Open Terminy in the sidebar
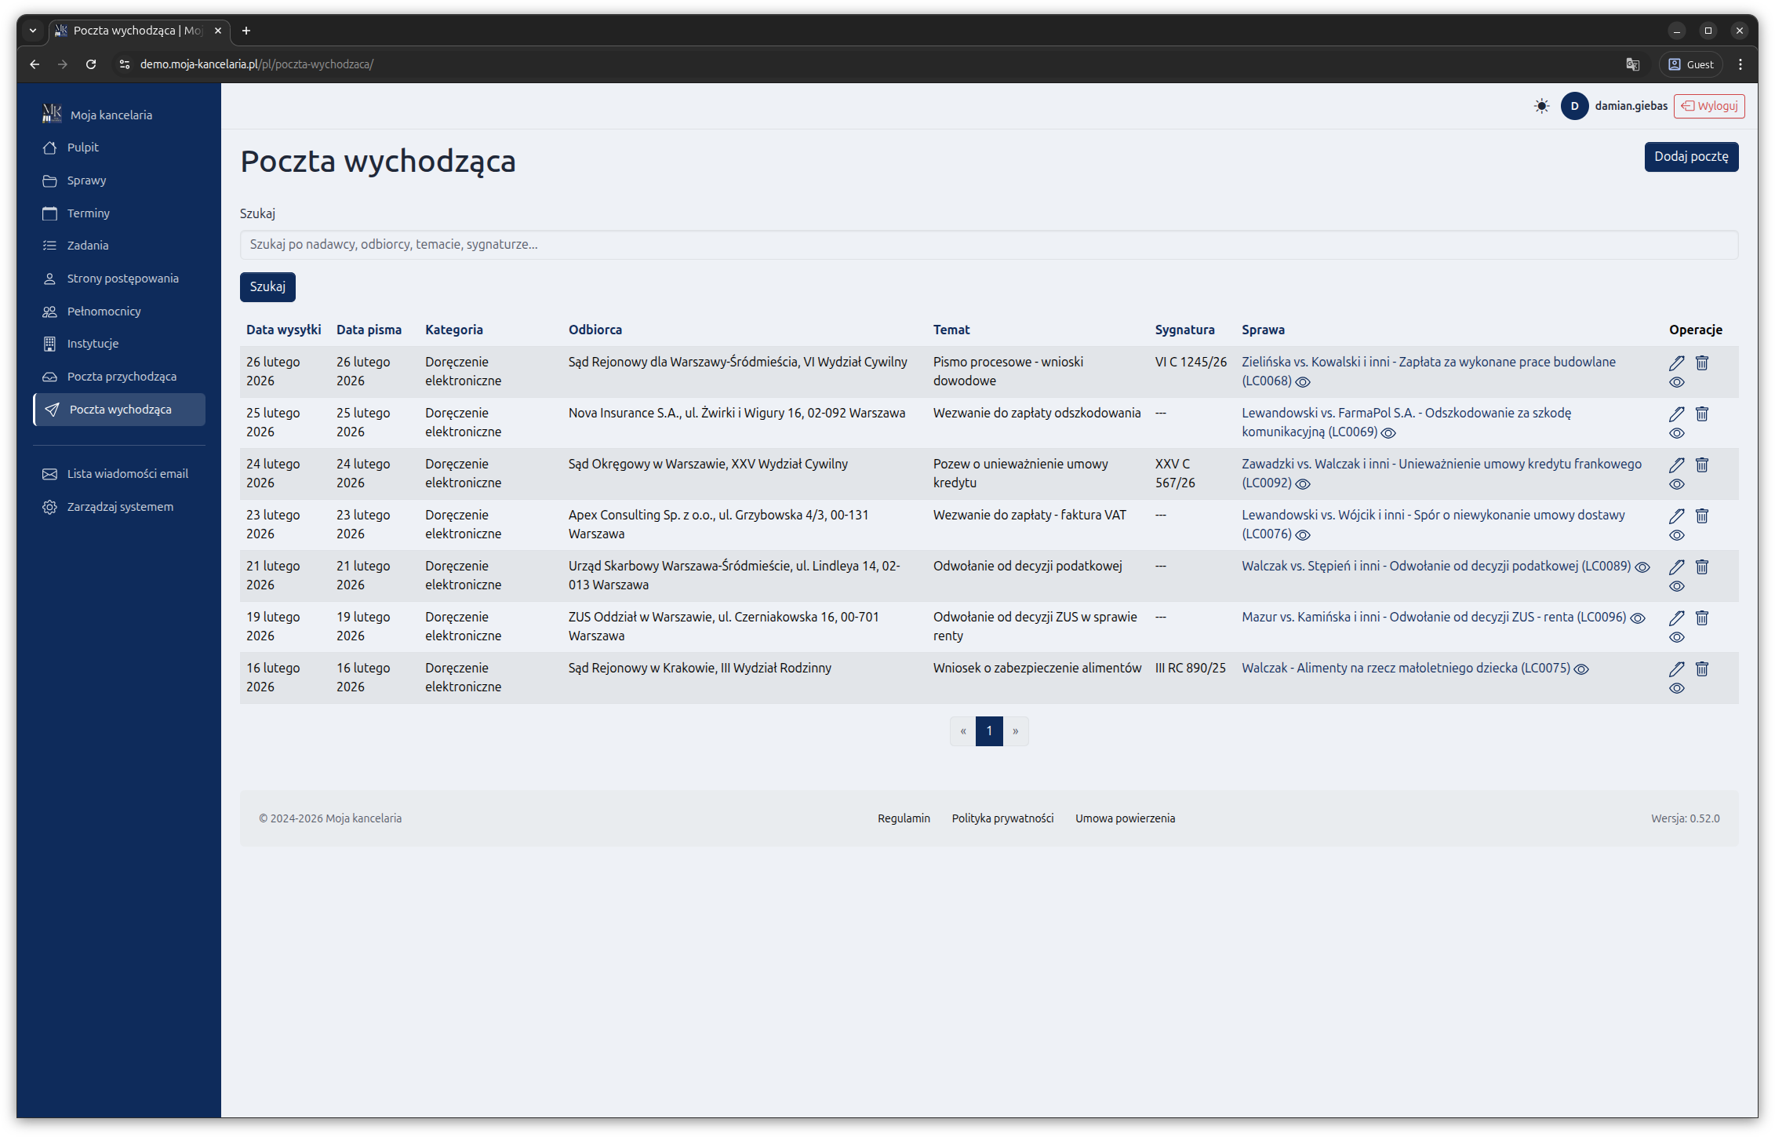1775x1137 pixels. 88,213
